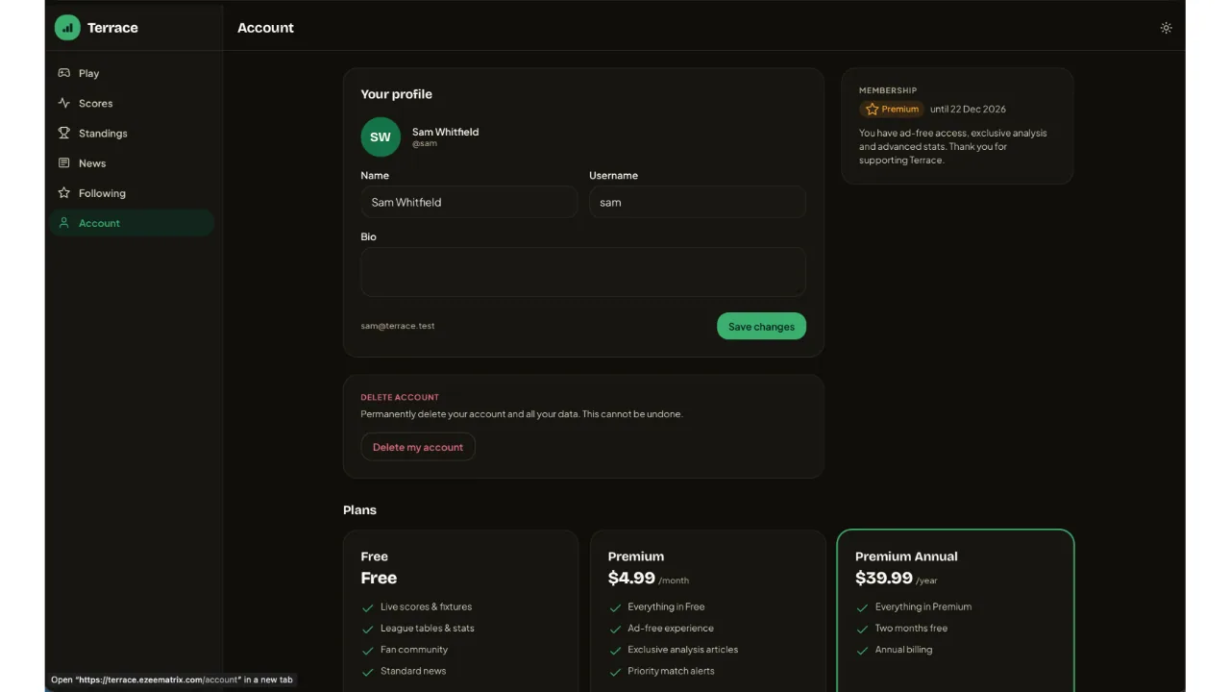The width and height of the screenshot is (1230, 692).
Task: Click the DELETE ACCOUNT heading
Action: [x=400, y=397]
